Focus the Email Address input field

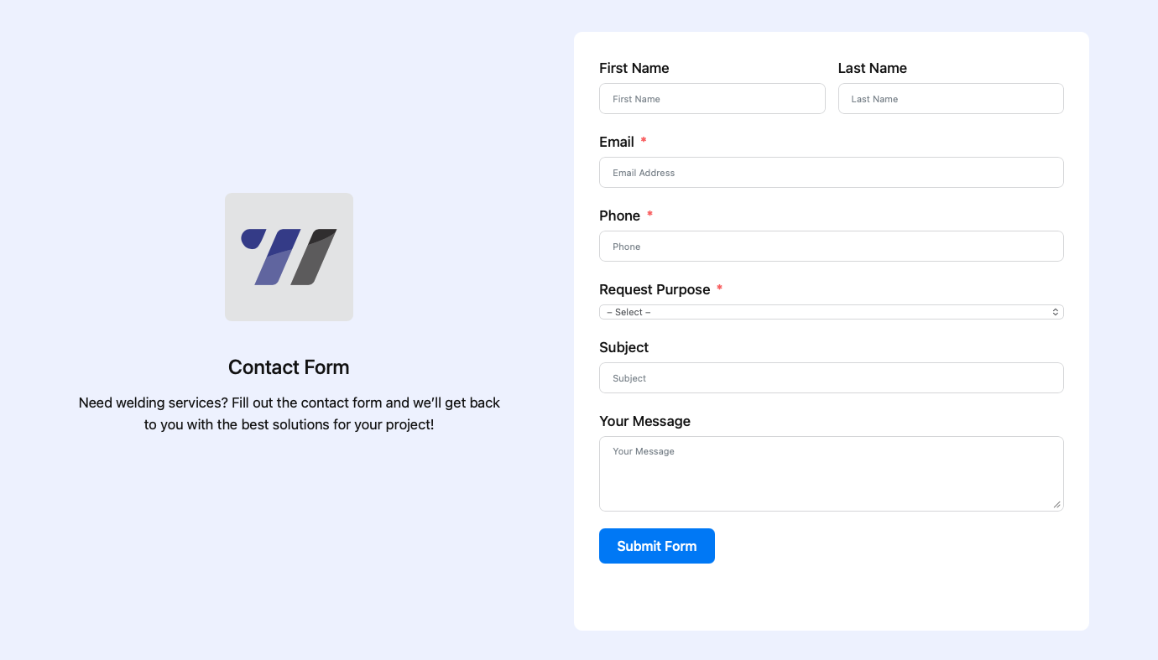click(832, 172)
